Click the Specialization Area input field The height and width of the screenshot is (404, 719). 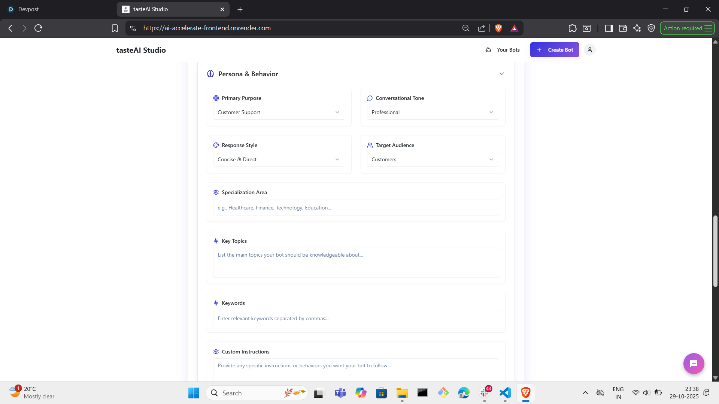pyautogui.click(x=356, y=208)
